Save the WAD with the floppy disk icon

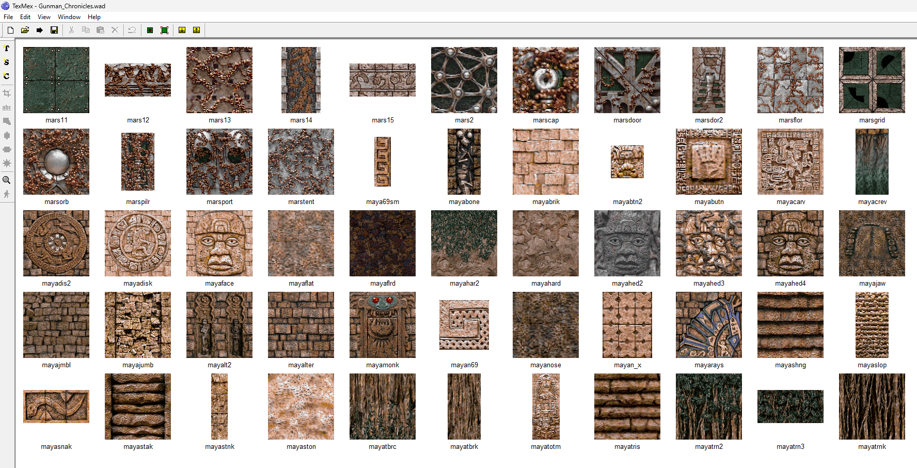click(54, 30)
